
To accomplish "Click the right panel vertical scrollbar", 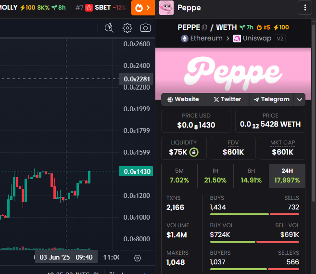I will [314, 113].
